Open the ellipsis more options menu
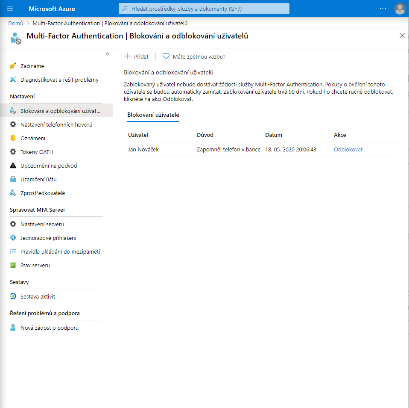 [x=383, y=9]
